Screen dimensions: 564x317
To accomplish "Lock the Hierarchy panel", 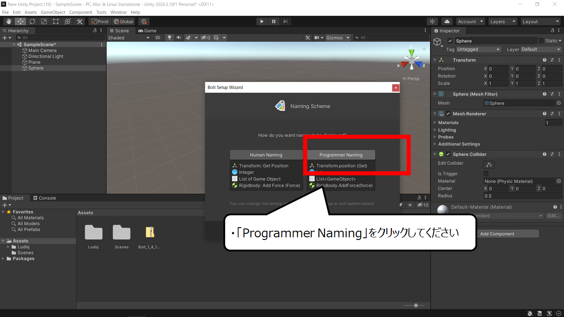I will pyautogui.click(x=95, y=31).
